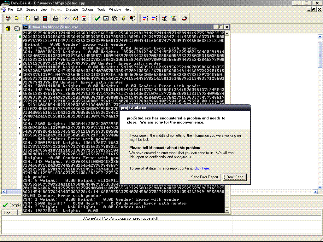Save the current file with the floppy disk icon

coord(36,18)
